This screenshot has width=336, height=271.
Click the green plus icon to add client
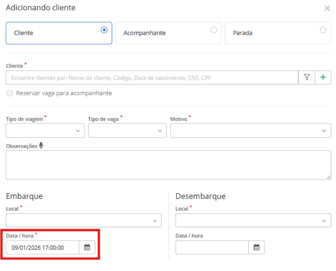(323, 77)
